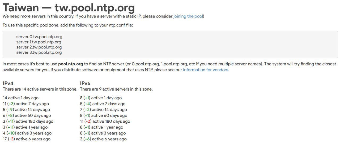This screenshot has width=340, height=143.
Task: Select the 'server 3.tw.pool.ntp.org' config line
Action: [39, 52]
